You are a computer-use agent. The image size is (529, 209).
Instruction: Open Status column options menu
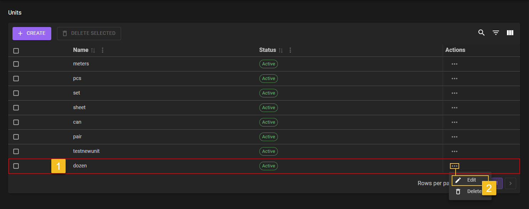pos(290,50)
